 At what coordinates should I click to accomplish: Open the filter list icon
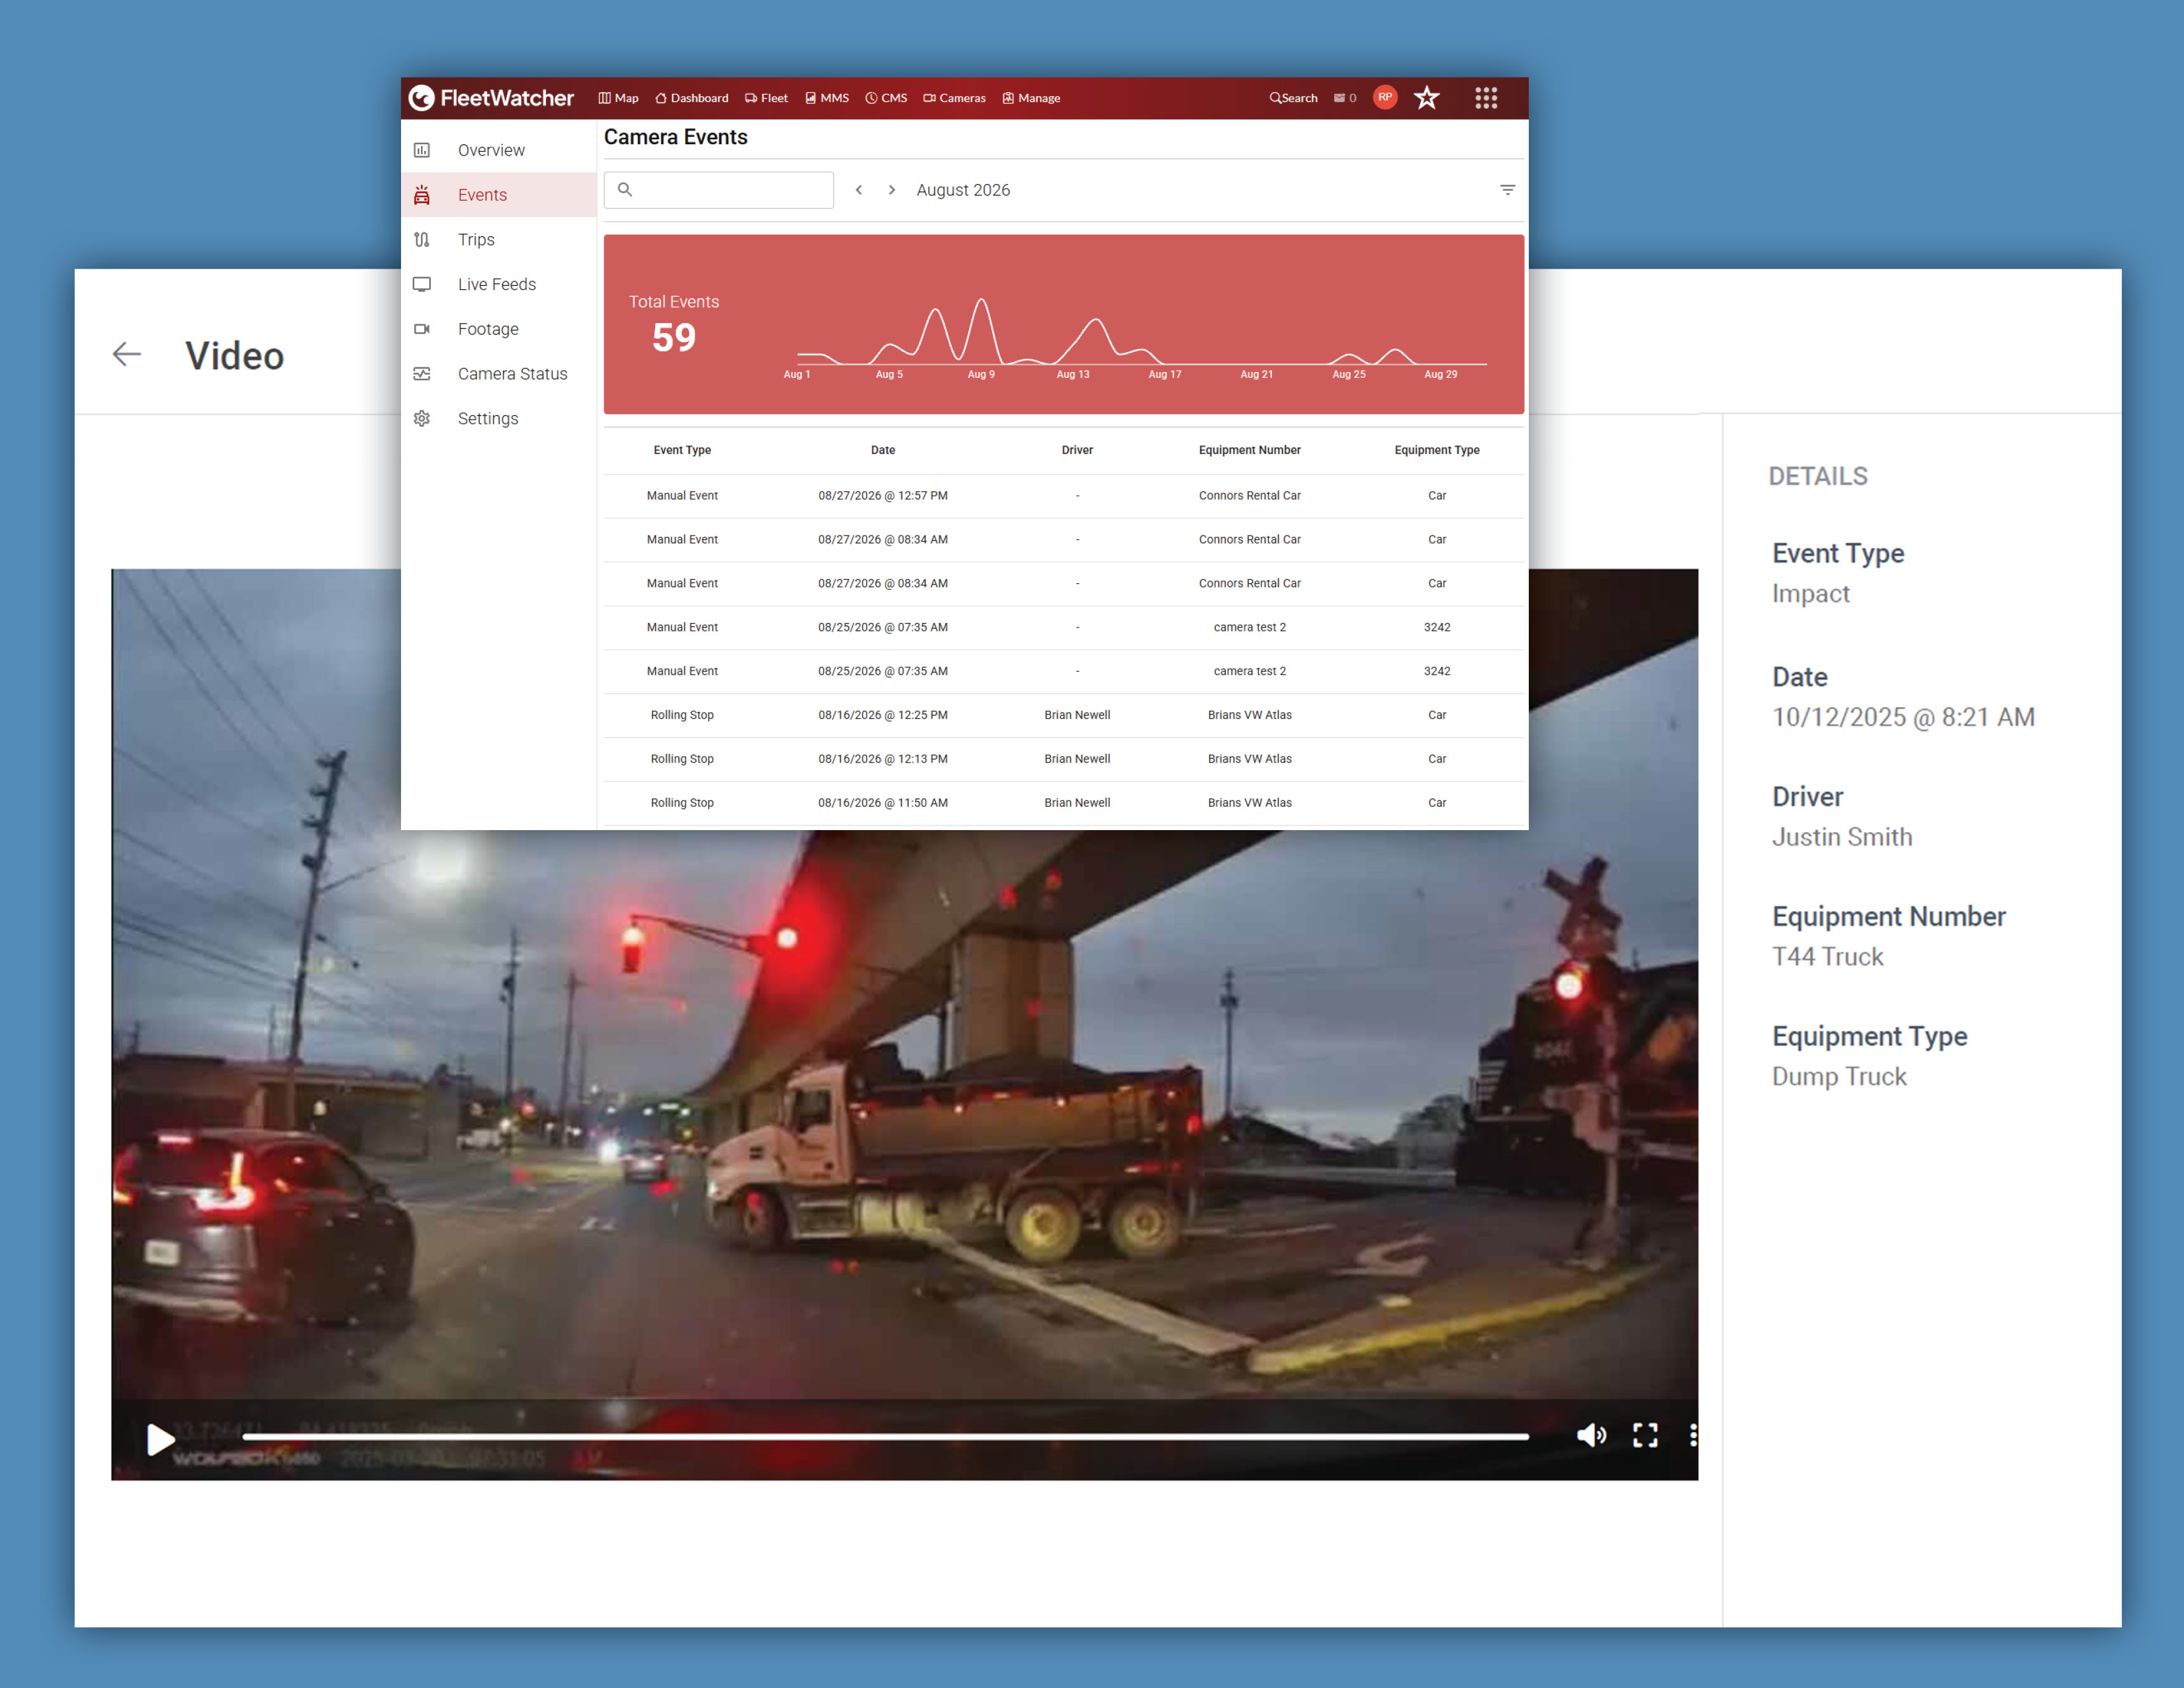pyautogui.click(x=1508, y=190)
